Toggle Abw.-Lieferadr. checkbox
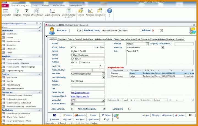Viewport: 198px width, 126px height. [72, 109]
